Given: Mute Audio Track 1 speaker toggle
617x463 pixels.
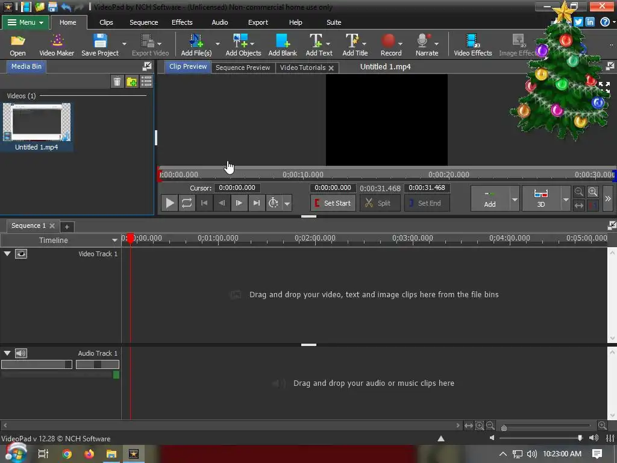Looking at the screenshot, I should click(21, 353).
